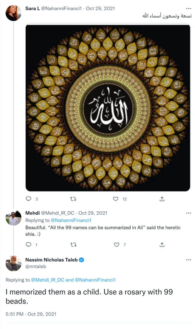Click Taleb's verified badge
This screenshot has height=329, width=195.
pos(82,260)
